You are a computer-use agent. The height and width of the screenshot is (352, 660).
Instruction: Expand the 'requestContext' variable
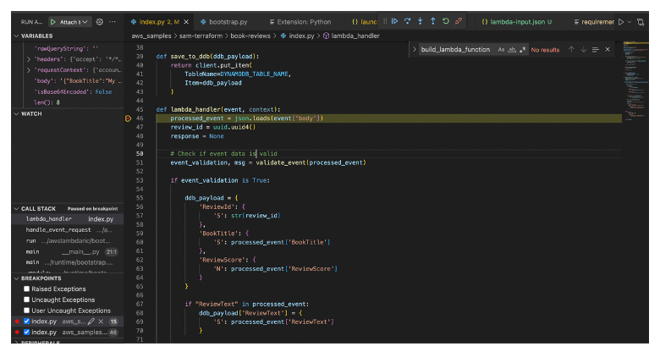(x=29, y=70)
